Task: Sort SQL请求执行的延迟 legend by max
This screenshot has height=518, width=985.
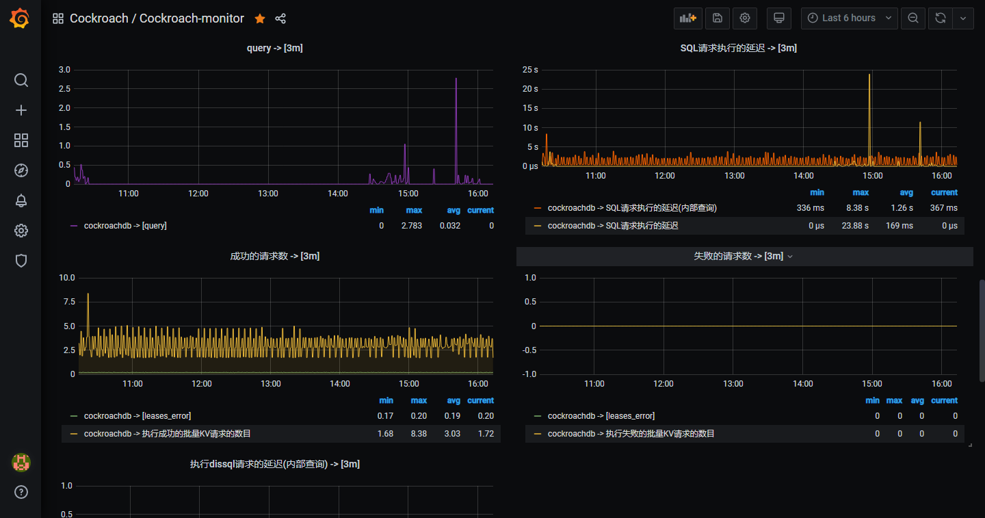Action: coord(861,193)
